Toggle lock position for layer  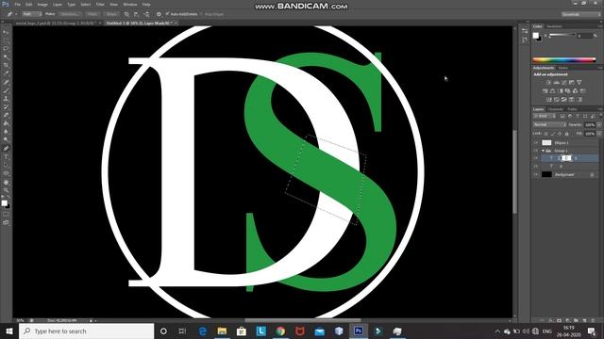point(560,134)
